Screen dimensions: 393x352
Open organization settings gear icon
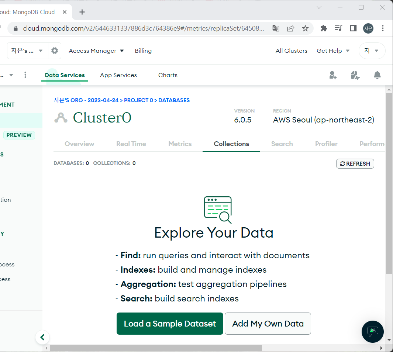54,51
